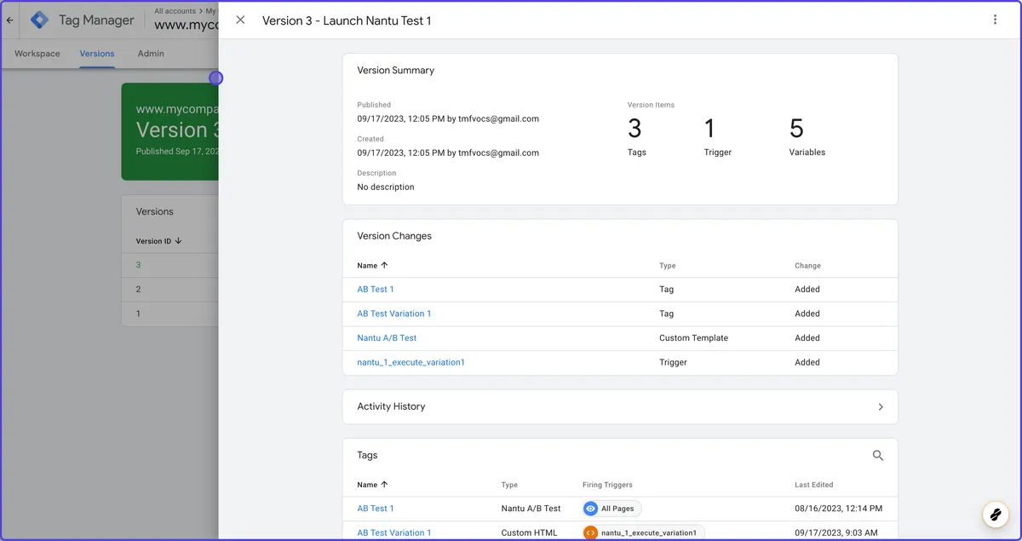The width and height of the screenshot is (1022, 541).
Task: Click the Last Edited column header
Action: 814,485
